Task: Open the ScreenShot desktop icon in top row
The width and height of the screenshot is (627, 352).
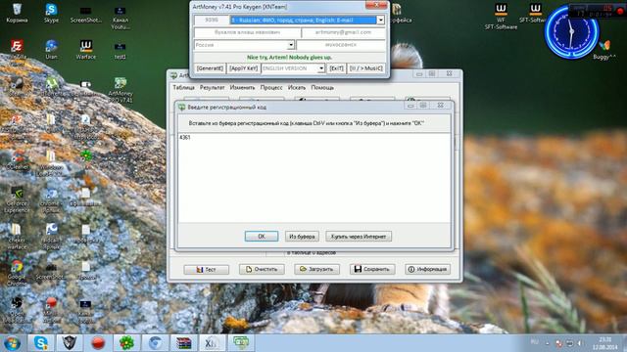Action: [x=85, y=14]
